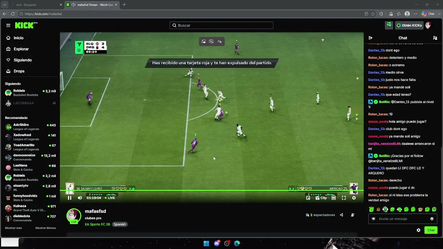Click the user icon right of the share icon
443x249 pixels.
[353, 215]
